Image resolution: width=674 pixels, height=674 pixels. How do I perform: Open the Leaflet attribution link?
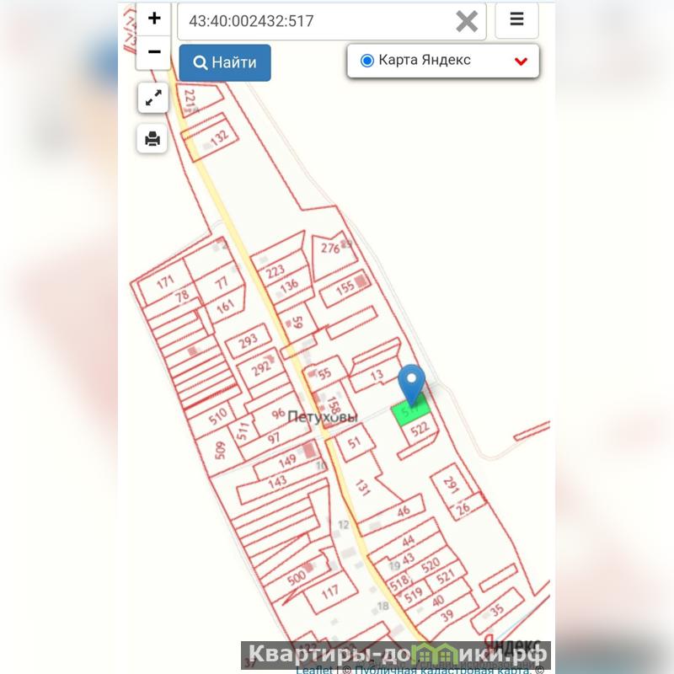pos(313,670)
